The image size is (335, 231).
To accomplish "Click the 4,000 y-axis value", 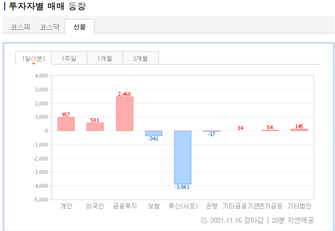I will click(x=41, y=76).
